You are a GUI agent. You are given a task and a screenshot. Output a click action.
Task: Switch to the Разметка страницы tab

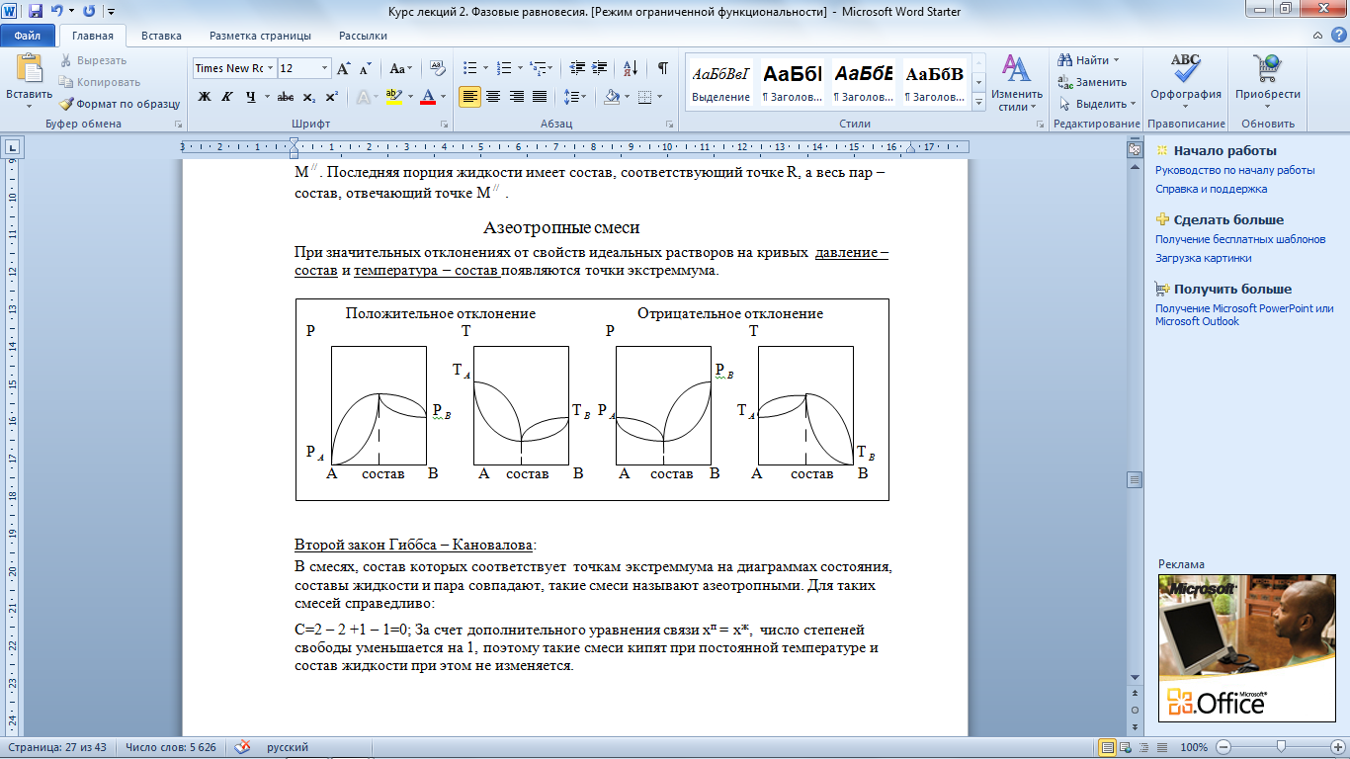pyautogui.click(x=260, y=36)
